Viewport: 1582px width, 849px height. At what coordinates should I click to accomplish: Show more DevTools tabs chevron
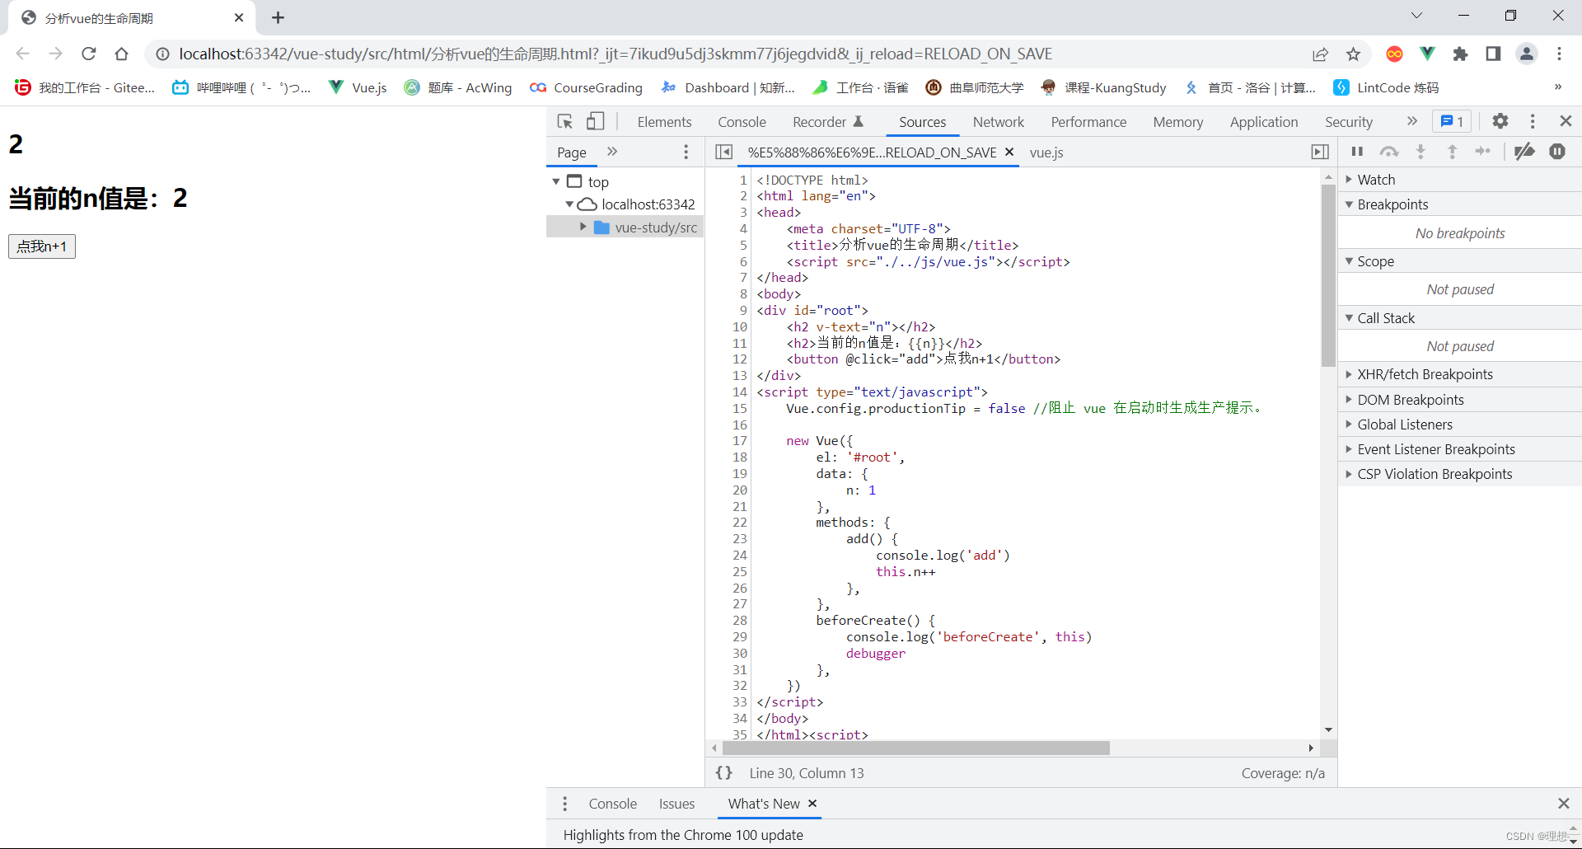(x=1411, y=121)
